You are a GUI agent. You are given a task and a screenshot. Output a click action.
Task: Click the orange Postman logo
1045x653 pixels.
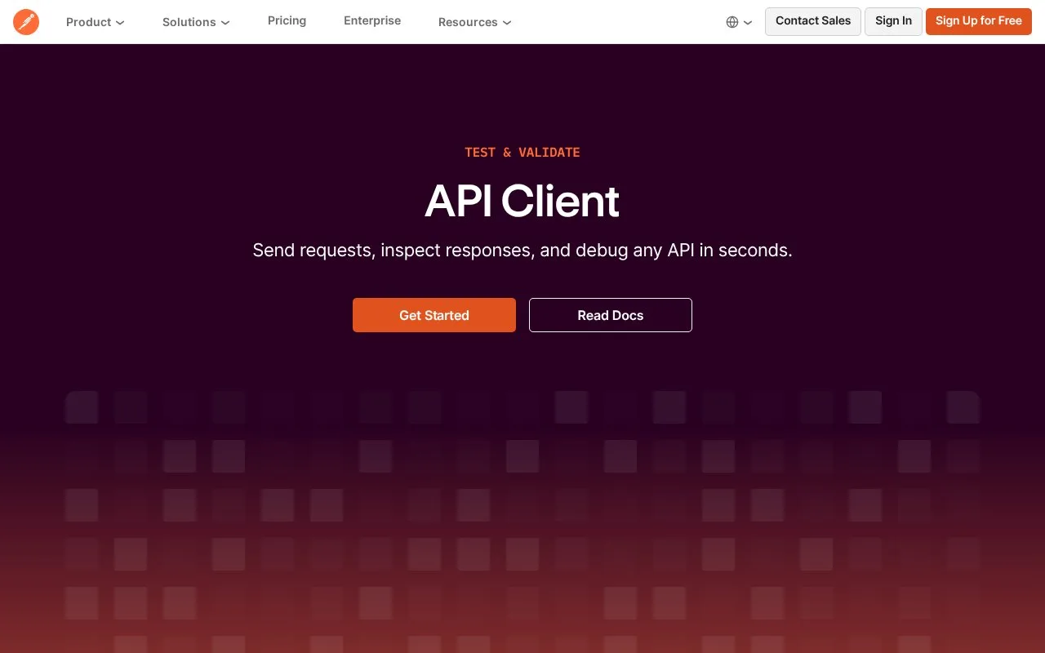pyautogui.click(x=26, y=22)
